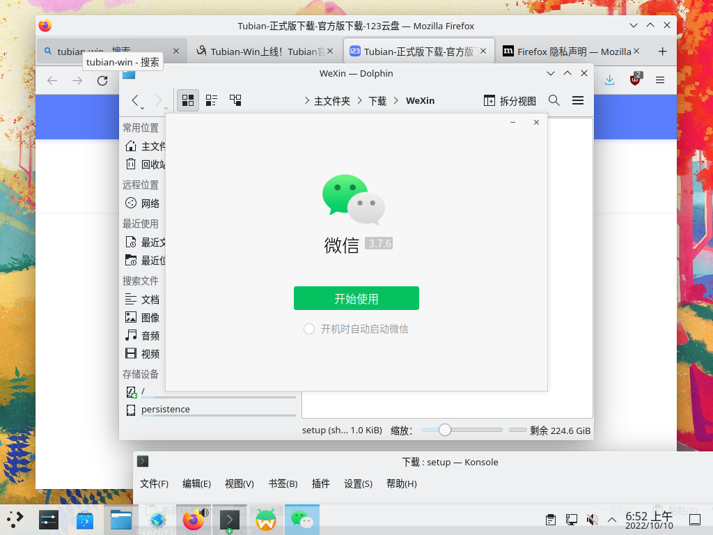Viewport: 713px width, 535px height.
Task: Open 书签(B) menu in Konsole
Action: tap(283, 483)
